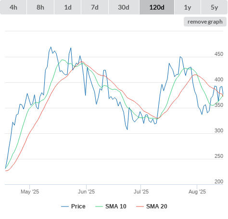Click the blue Price legend line marker
The width and height of the screenshot is (228, 219).
(x=65, y=206)
